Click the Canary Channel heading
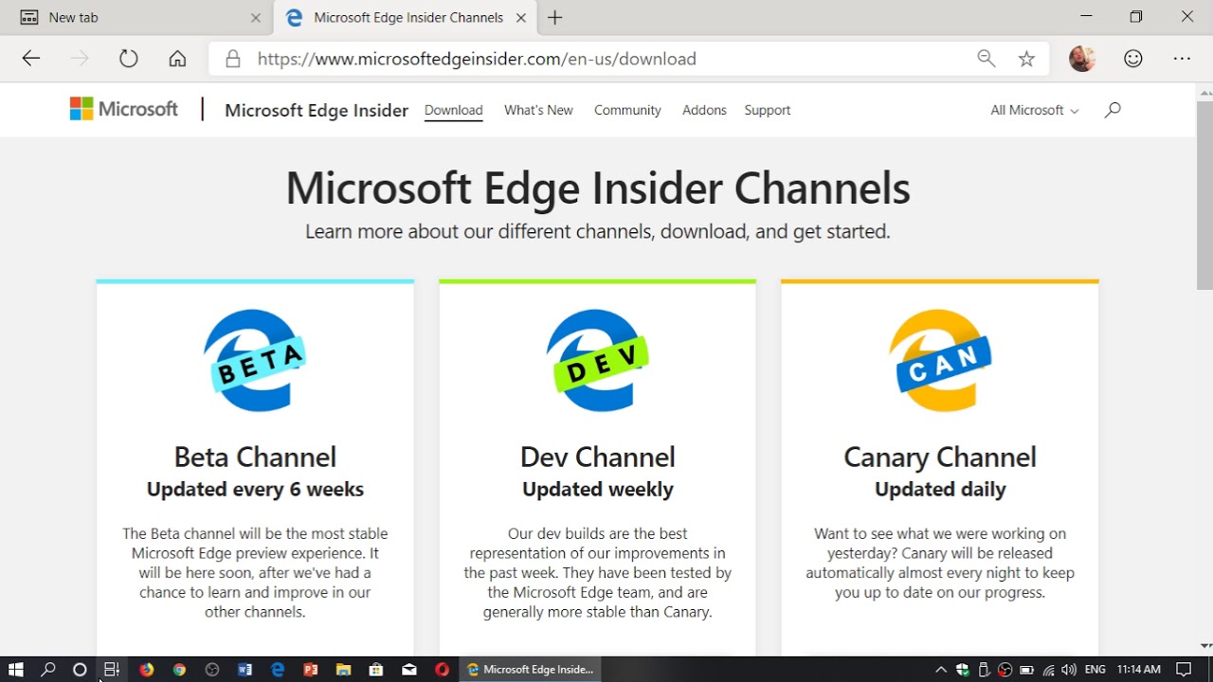Image resolution: width=1213 pixels, height=682 pixels. pos(940,457)
